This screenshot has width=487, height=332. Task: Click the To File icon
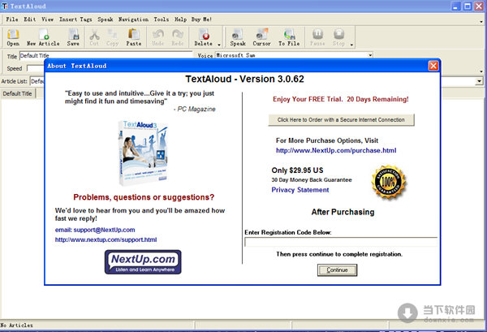(x=289, y=37)
